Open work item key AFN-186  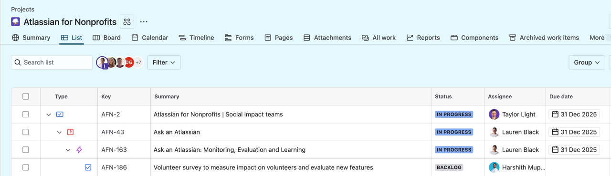pos(114,167)
